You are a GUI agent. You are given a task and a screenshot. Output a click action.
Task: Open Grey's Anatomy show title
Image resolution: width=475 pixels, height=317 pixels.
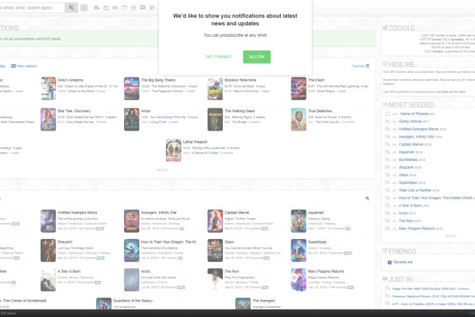coord(70,80)
